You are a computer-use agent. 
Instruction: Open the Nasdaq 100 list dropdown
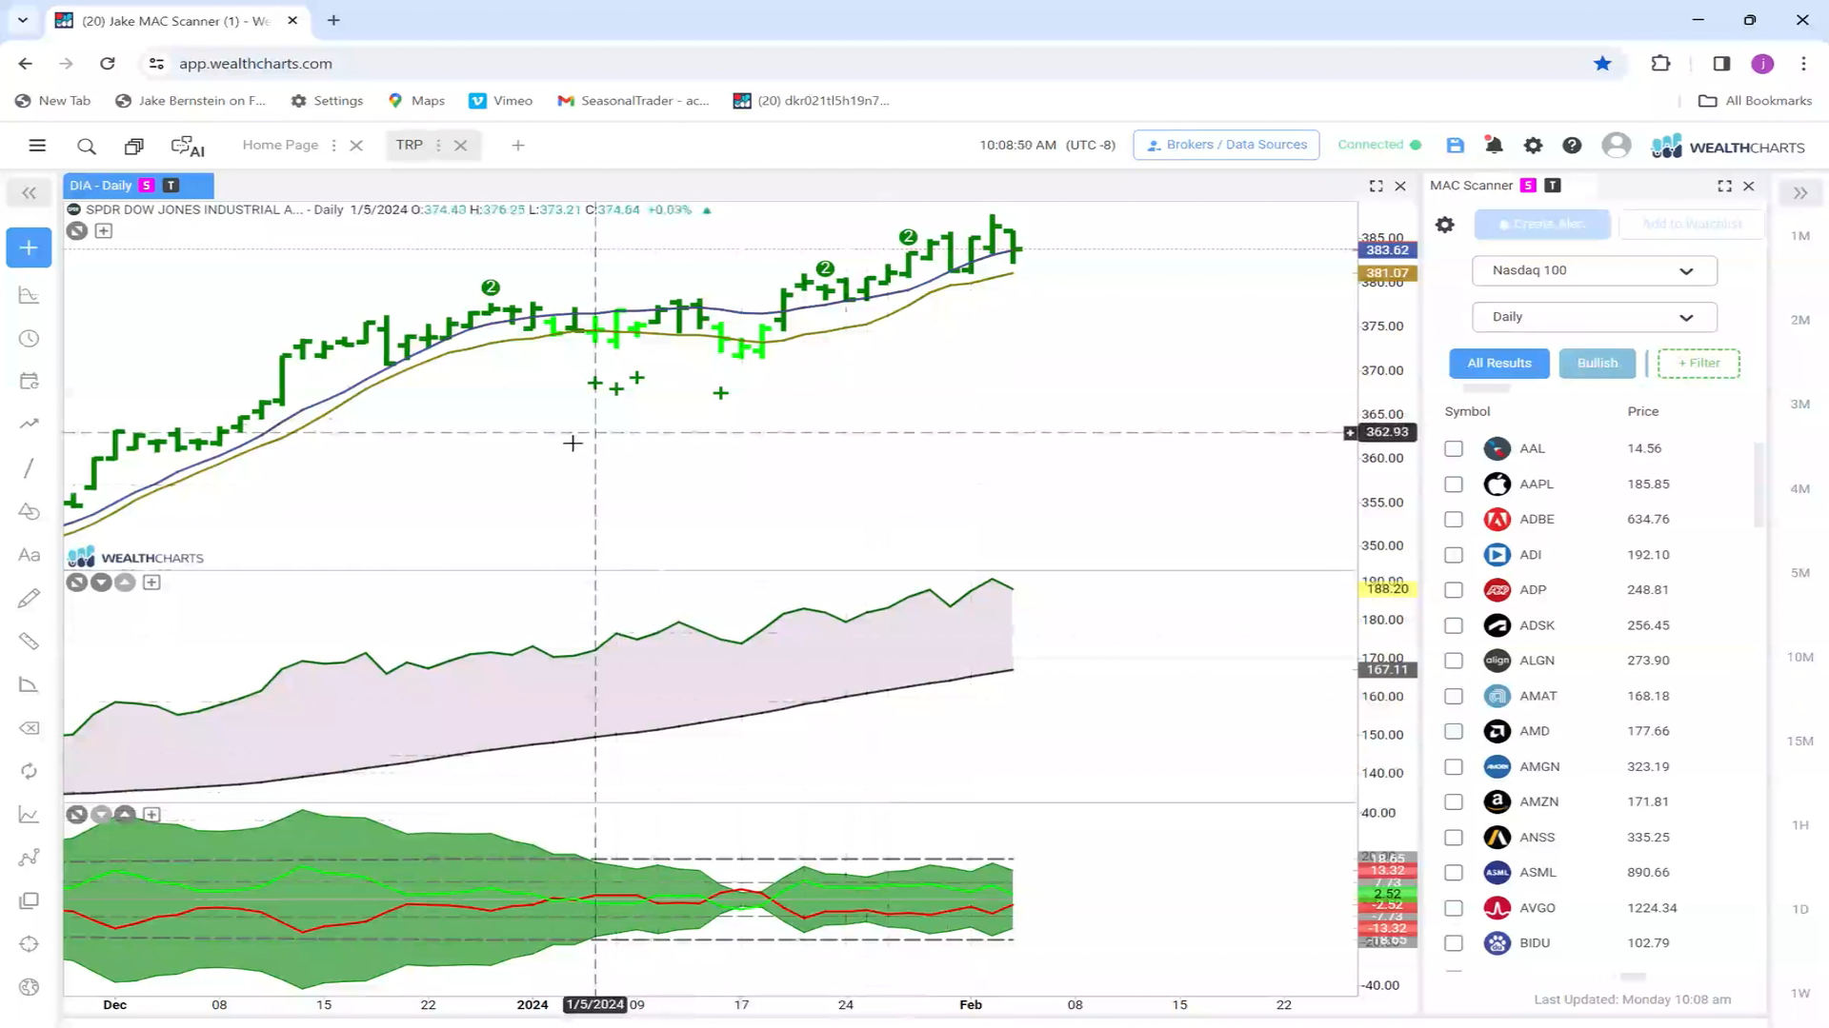[1595, 270]
